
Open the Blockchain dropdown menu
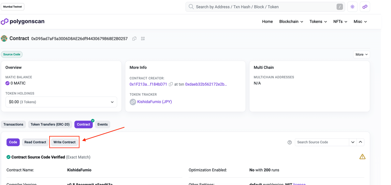click(291, 21)
